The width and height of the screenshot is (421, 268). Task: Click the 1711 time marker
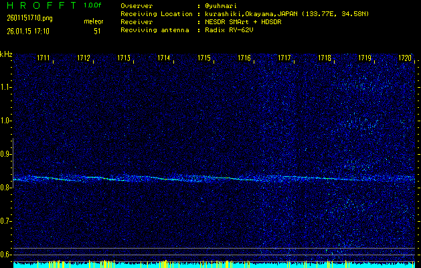coord(44,58)
